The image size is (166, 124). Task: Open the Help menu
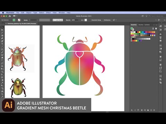point(68,13)
